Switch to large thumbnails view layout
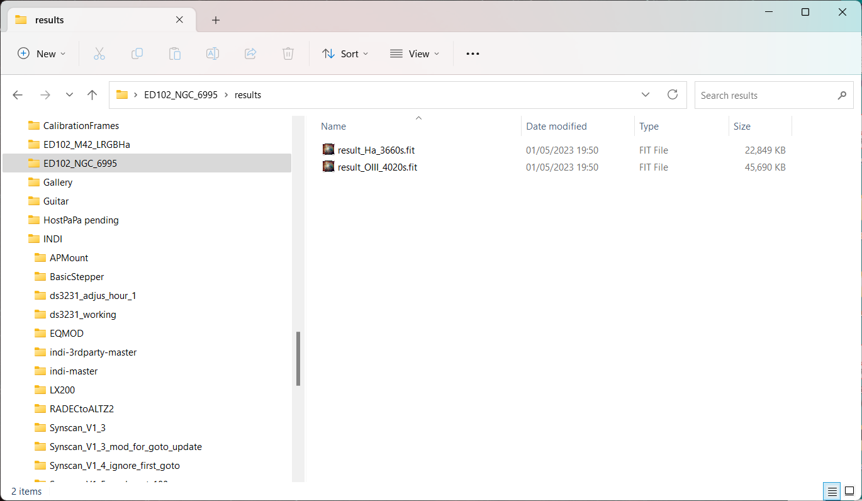The width and height of the screenshot is (862, 501). (849, 491)
